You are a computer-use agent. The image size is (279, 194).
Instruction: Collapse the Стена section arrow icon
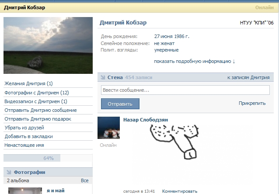[103, 77]
